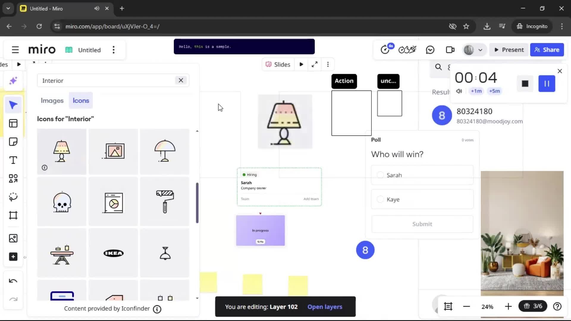This screenshot has width=571, height=321.
Task: Select the In progress purple card
Action: [x=260, y=230]
